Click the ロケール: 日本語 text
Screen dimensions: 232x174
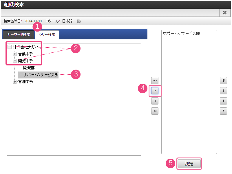59,21
